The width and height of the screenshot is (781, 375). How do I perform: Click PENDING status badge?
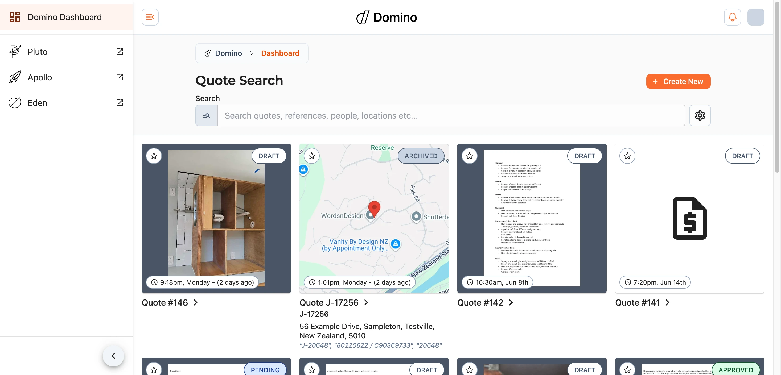click(265, 369)
